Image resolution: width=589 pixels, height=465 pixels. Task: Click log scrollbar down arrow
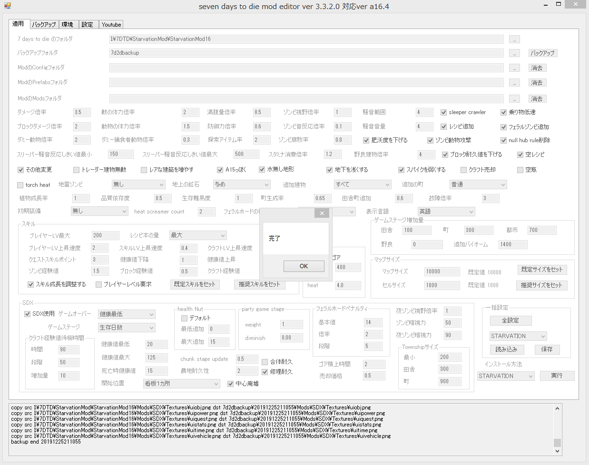pos(557,451)
